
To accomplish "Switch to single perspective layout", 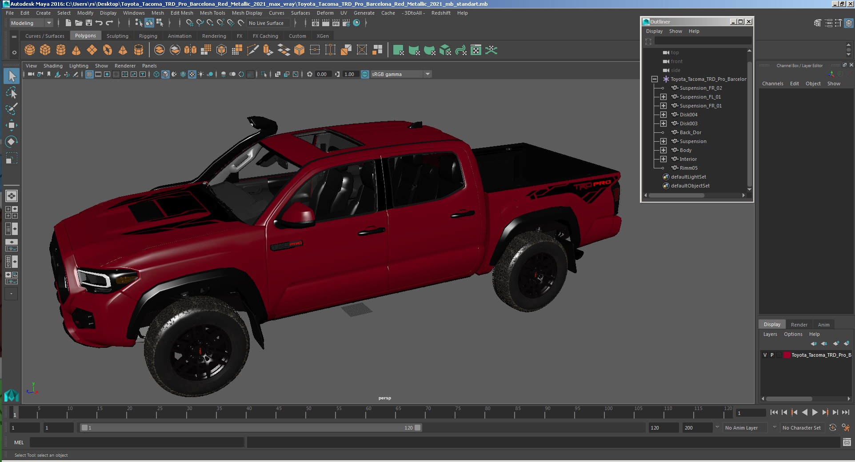I will click(x=12, y=196).
